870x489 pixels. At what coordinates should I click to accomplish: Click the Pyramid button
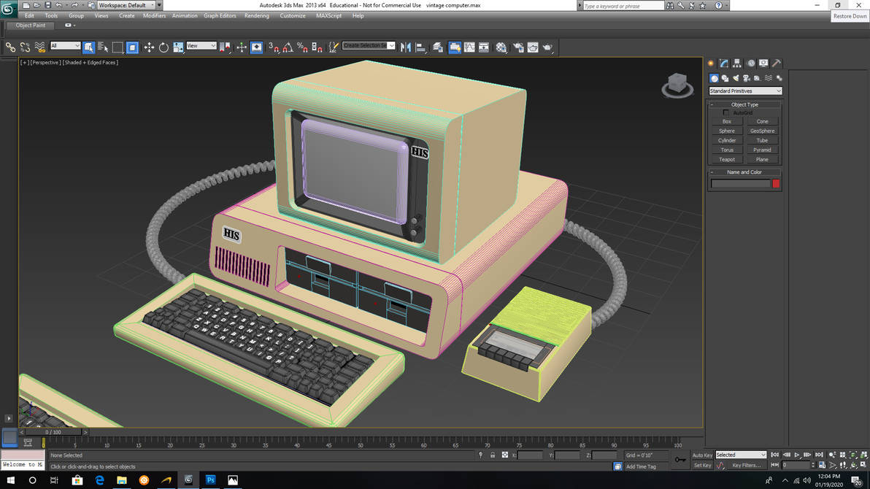click(x=763, y=150)
